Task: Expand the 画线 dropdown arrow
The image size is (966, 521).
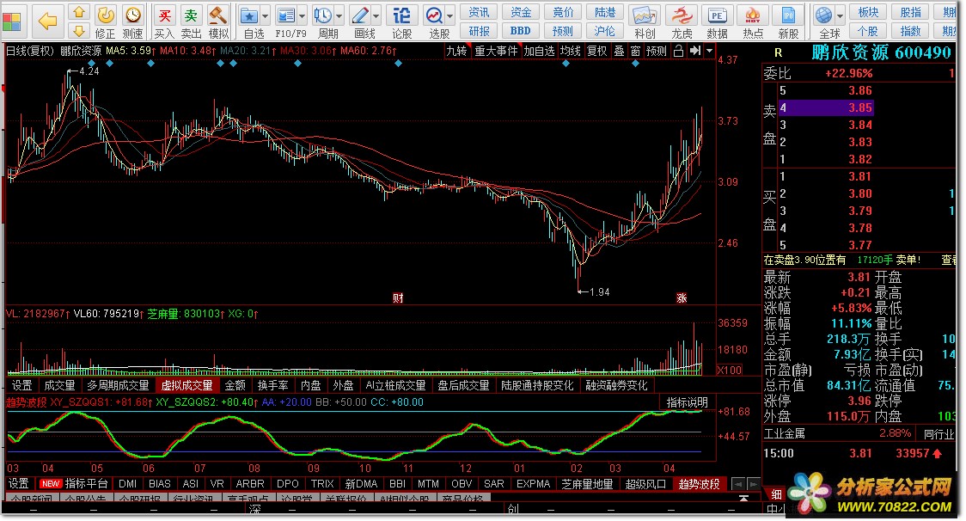Action: pos(376,16)
